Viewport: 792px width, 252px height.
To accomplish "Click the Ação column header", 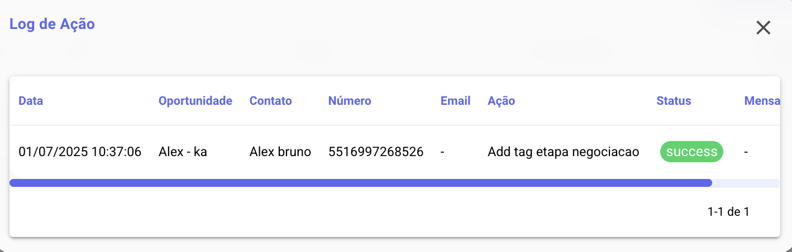I will pyautogui.click(x=501, y=101).
